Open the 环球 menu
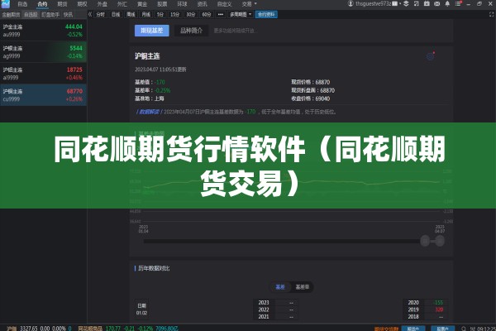Image resolution: width=496 pixels, height=331 pixels. (x=182, y=4)
